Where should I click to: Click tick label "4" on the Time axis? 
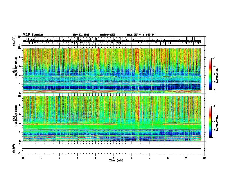(96, 158)
